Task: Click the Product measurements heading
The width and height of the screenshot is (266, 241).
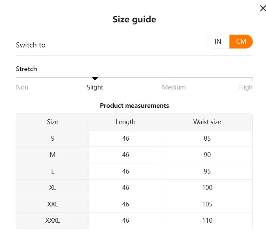Action: [134, 105]
